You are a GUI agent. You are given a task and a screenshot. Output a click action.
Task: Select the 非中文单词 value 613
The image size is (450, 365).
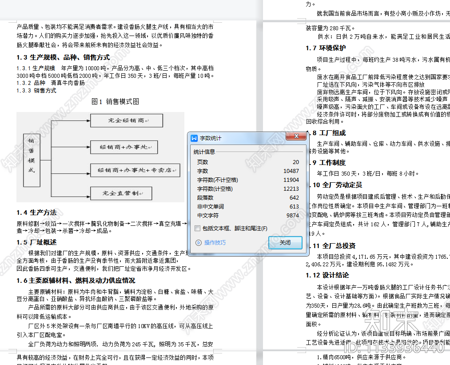click(x=294, y=206)
